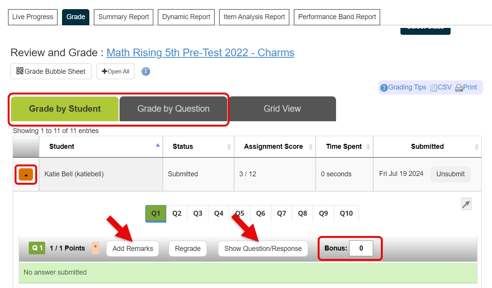This screenshot has width=492, height=288.
Task: Open the Grade Bubble Sheet QR tool
Action: click(51, 72)
